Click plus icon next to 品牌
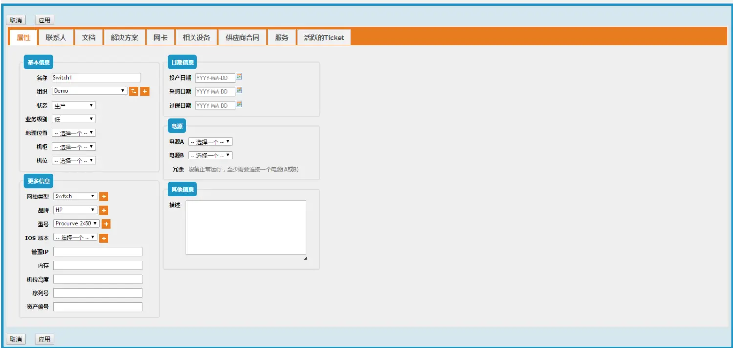The image size is (733, 348). pos(104,210)
